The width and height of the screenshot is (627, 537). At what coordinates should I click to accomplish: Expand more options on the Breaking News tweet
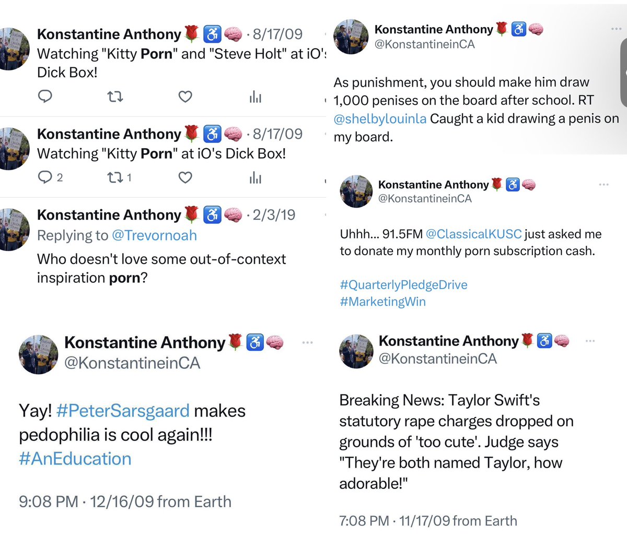point(590,341)
